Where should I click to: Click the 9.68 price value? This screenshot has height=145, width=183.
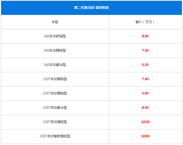(145, 108)
